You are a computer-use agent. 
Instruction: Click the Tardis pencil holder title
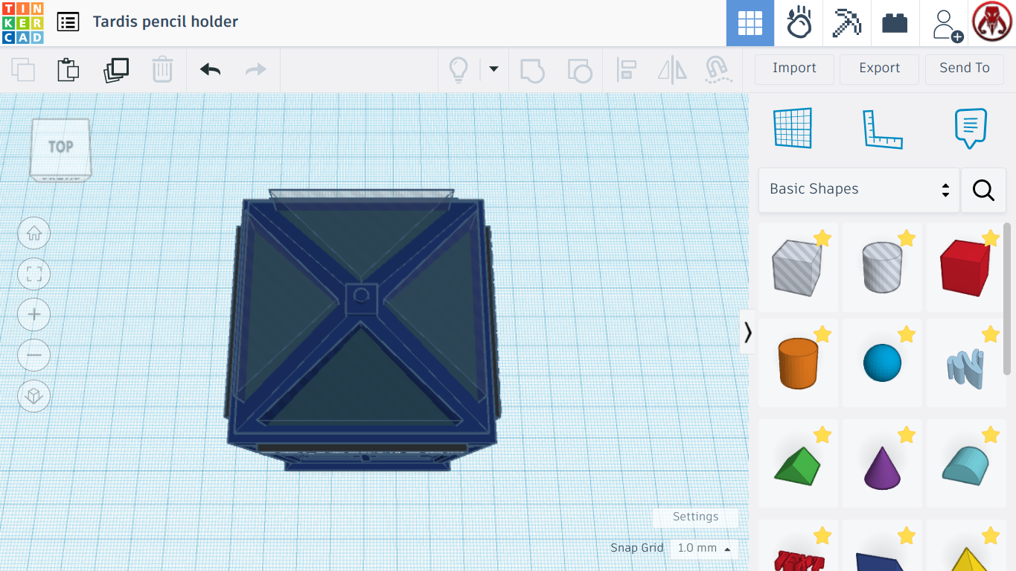(165, 22)
